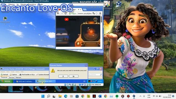Open the Dispositivos menu in VirtualBox
Image resolution: width=176 pixels, height=99 pixels.
(32, 4)
